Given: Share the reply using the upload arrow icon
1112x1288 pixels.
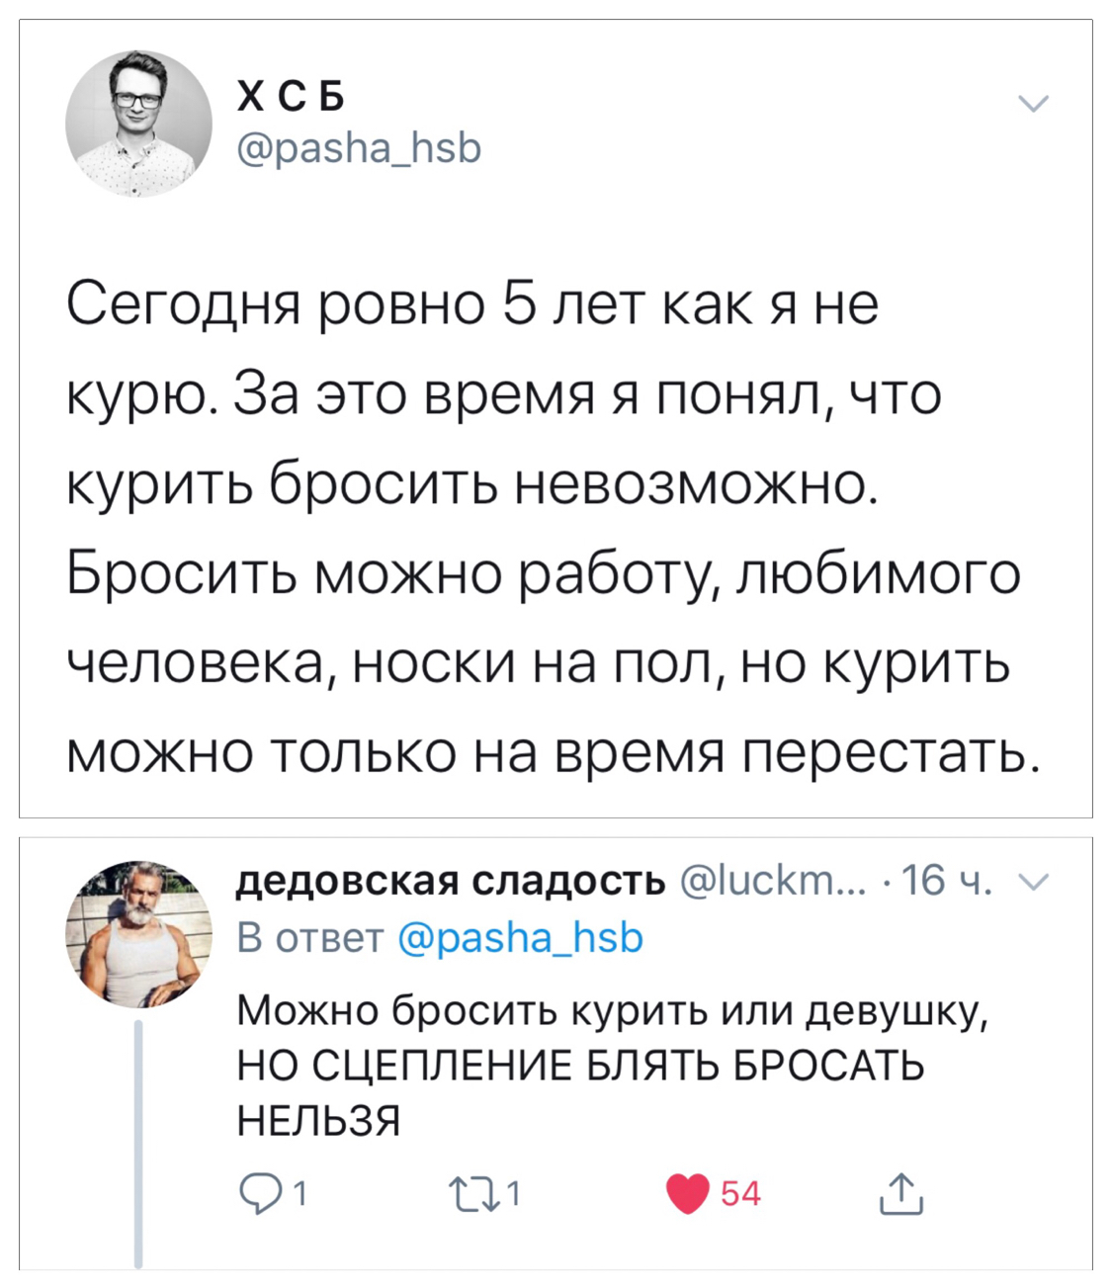Looking at the screenshot, I should pos(900,1194).
